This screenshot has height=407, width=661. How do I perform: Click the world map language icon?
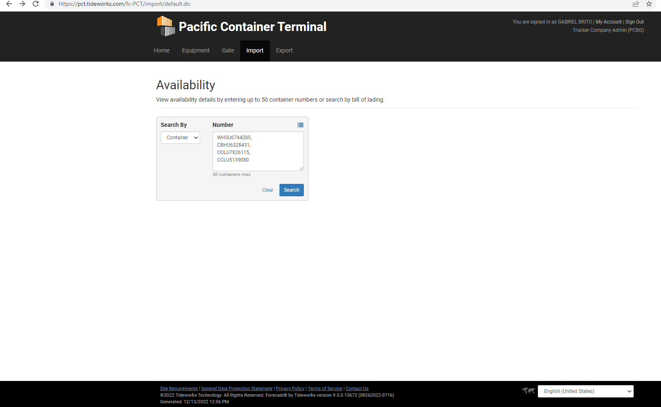(x=528, y=390)
